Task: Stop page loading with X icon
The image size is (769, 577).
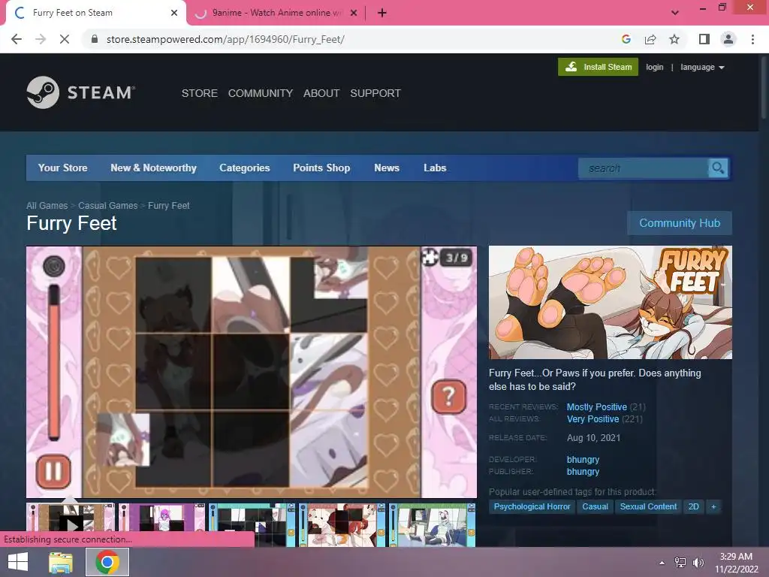Action: pos(65,39)
